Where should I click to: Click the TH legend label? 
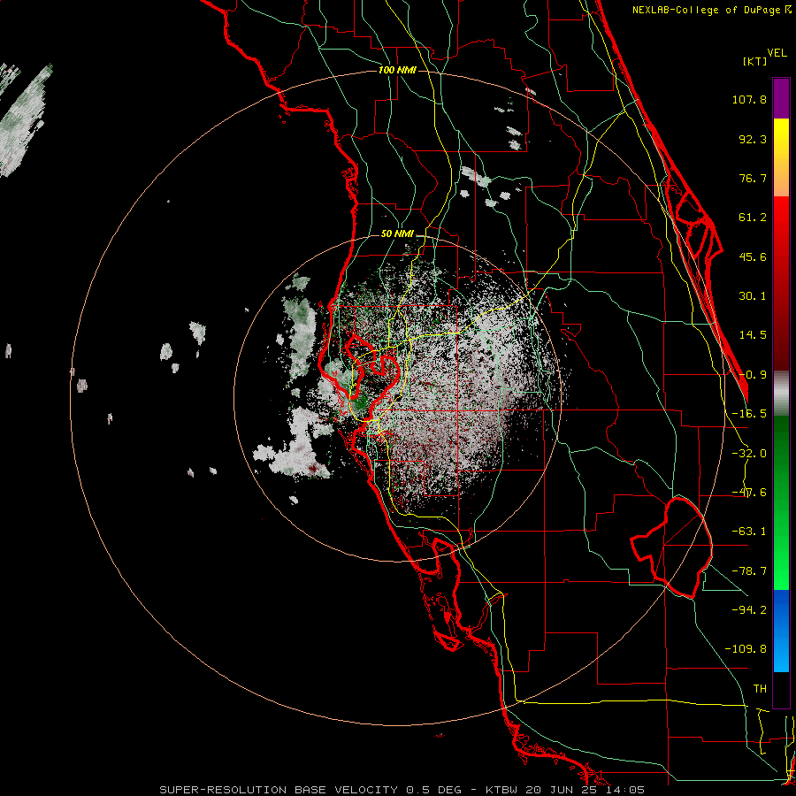pos(760,689)
